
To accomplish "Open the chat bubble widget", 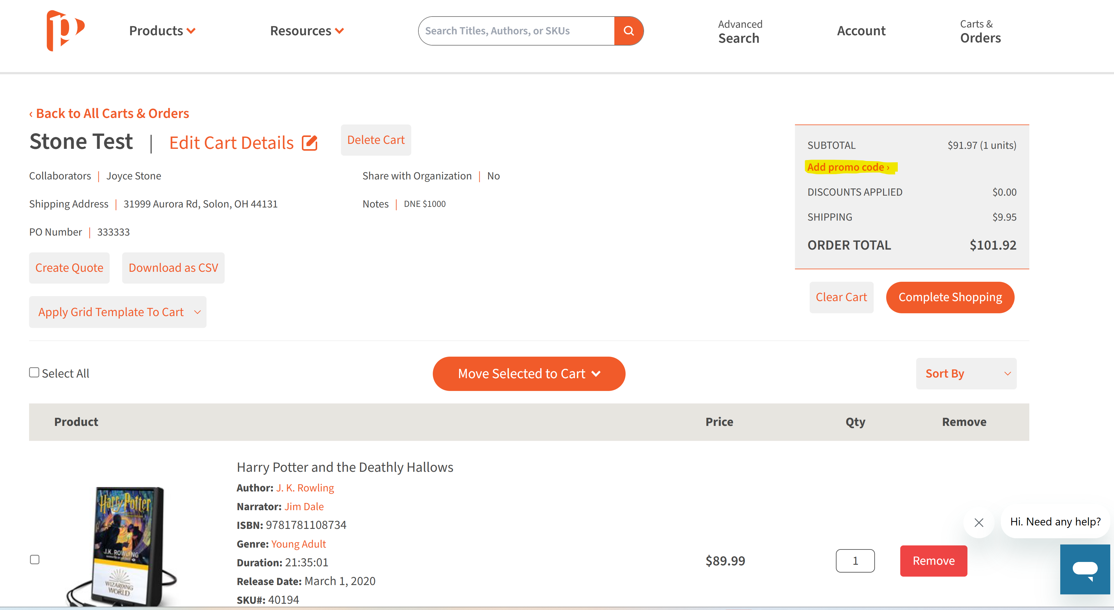I will click(x=1085, y=569).
